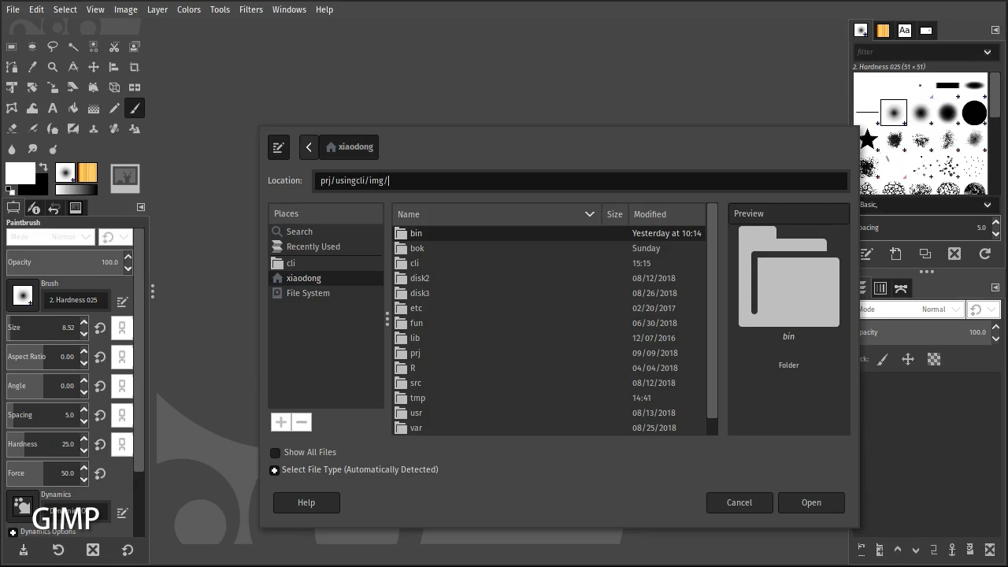Click the Open button

click(x=811, y=502)
